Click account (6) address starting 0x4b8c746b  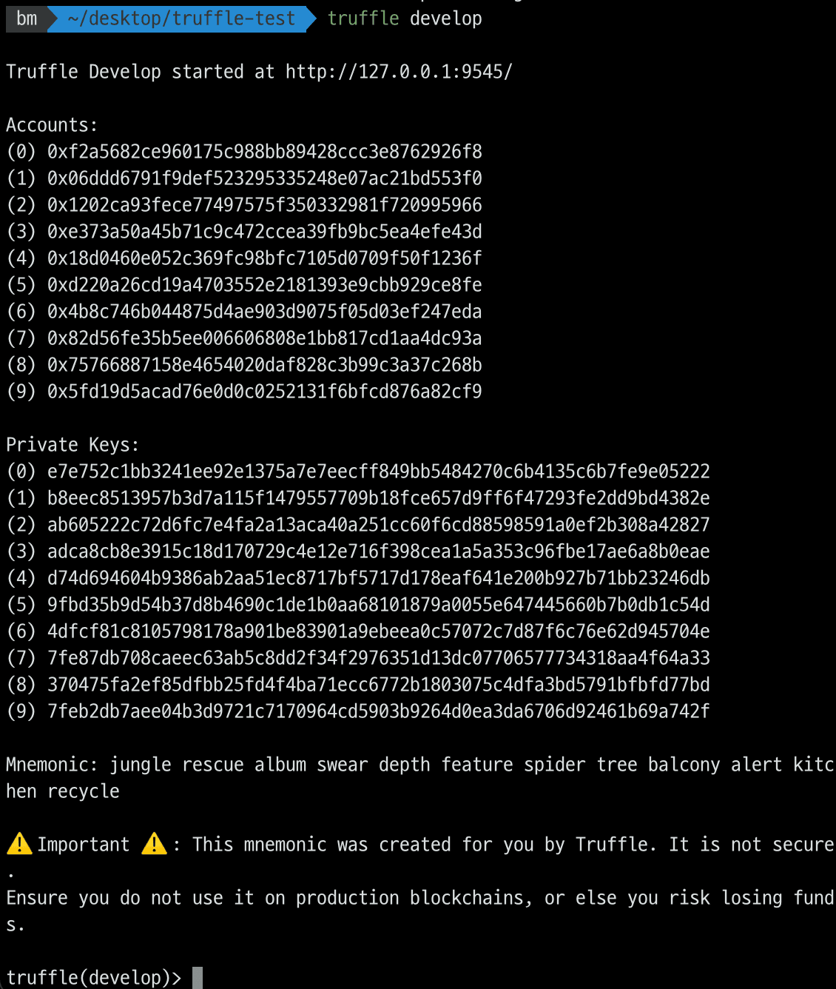pos(265,312)
